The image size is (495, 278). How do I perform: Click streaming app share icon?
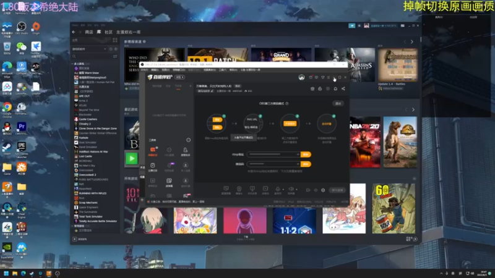[x=343, y=89]
